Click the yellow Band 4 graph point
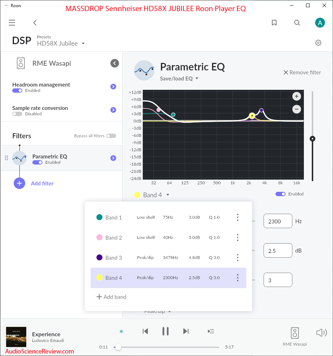This screenshot has height=356, width=333. [x=252, y=116]
